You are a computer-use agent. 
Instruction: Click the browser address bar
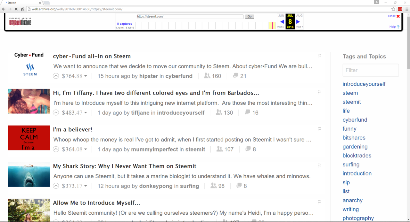pyautogui.click(x=208, y=9)
